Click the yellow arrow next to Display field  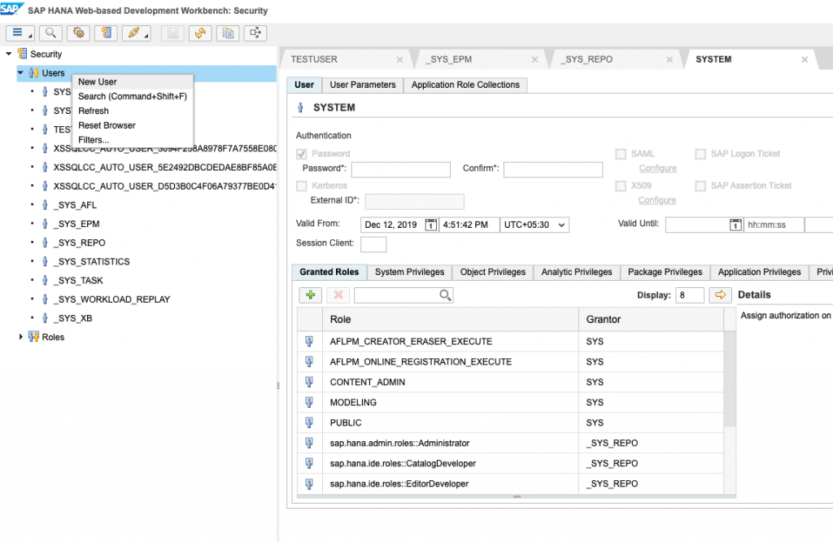tap(721, 295)
